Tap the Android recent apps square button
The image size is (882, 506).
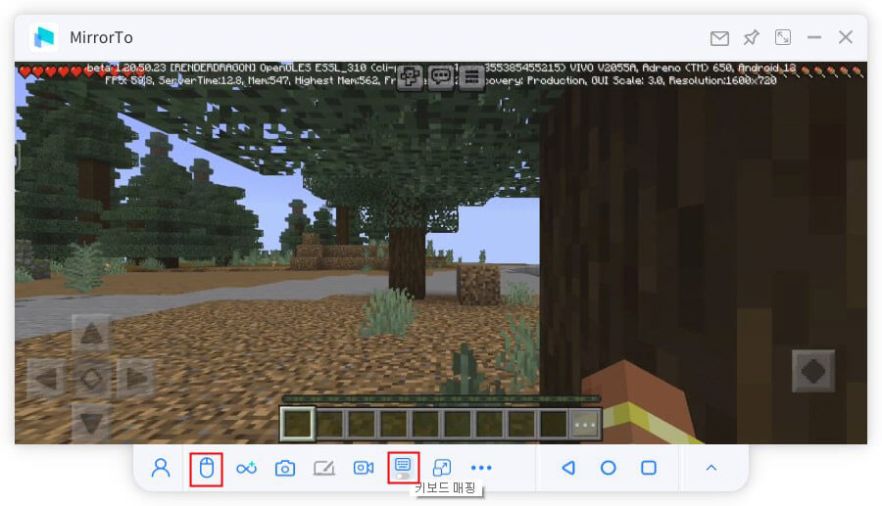pyautogui.click(x=649, y=468)
